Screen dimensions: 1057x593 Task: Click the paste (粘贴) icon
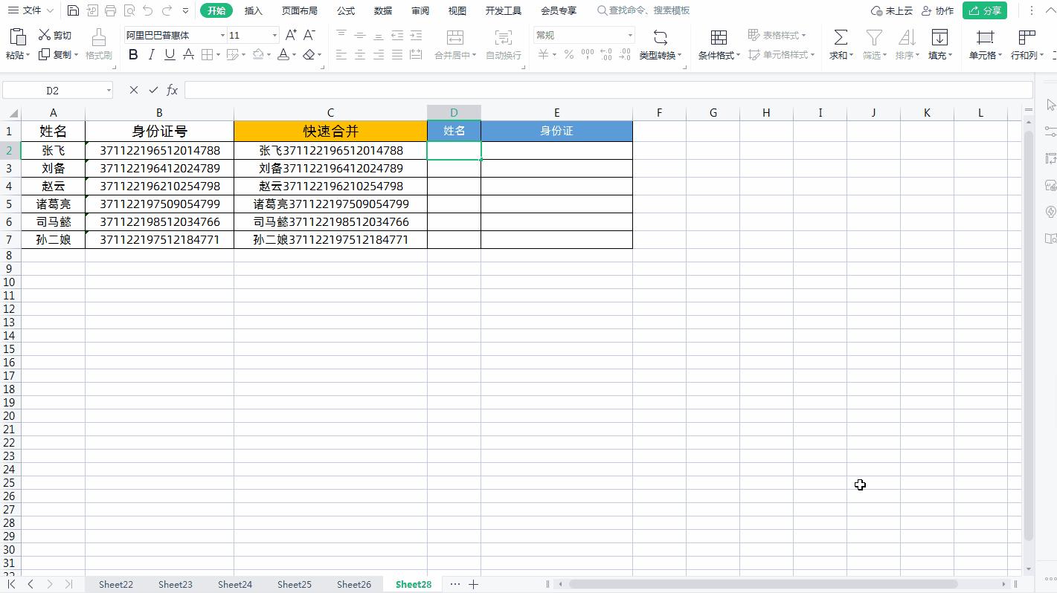point(17,39)
